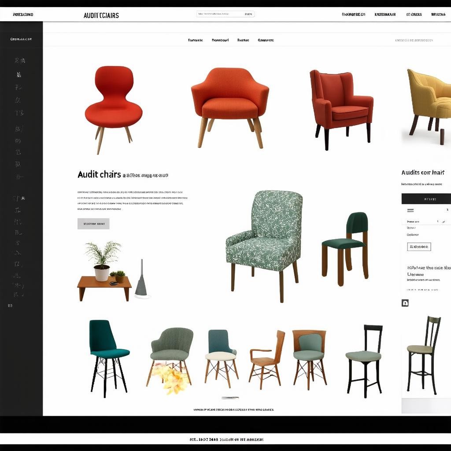The height and width of the screenshot is (451, 451).
Task: Click the outlined button in right panel
Action: point(419,247)
